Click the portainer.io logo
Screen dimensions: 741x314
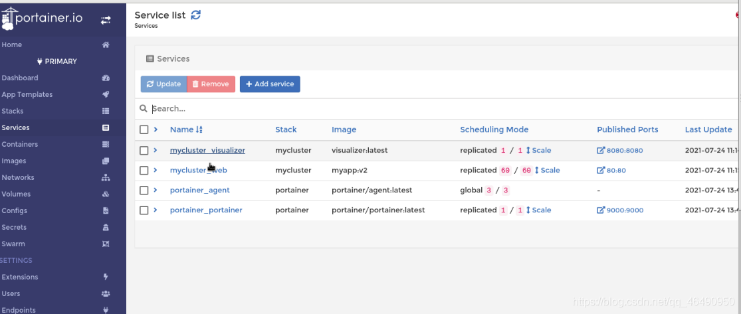(x=42, y=19)
